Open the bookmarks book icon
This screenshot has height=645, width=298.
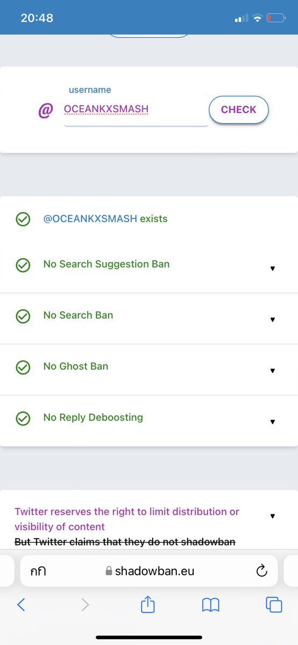click(x=211, y=605)
